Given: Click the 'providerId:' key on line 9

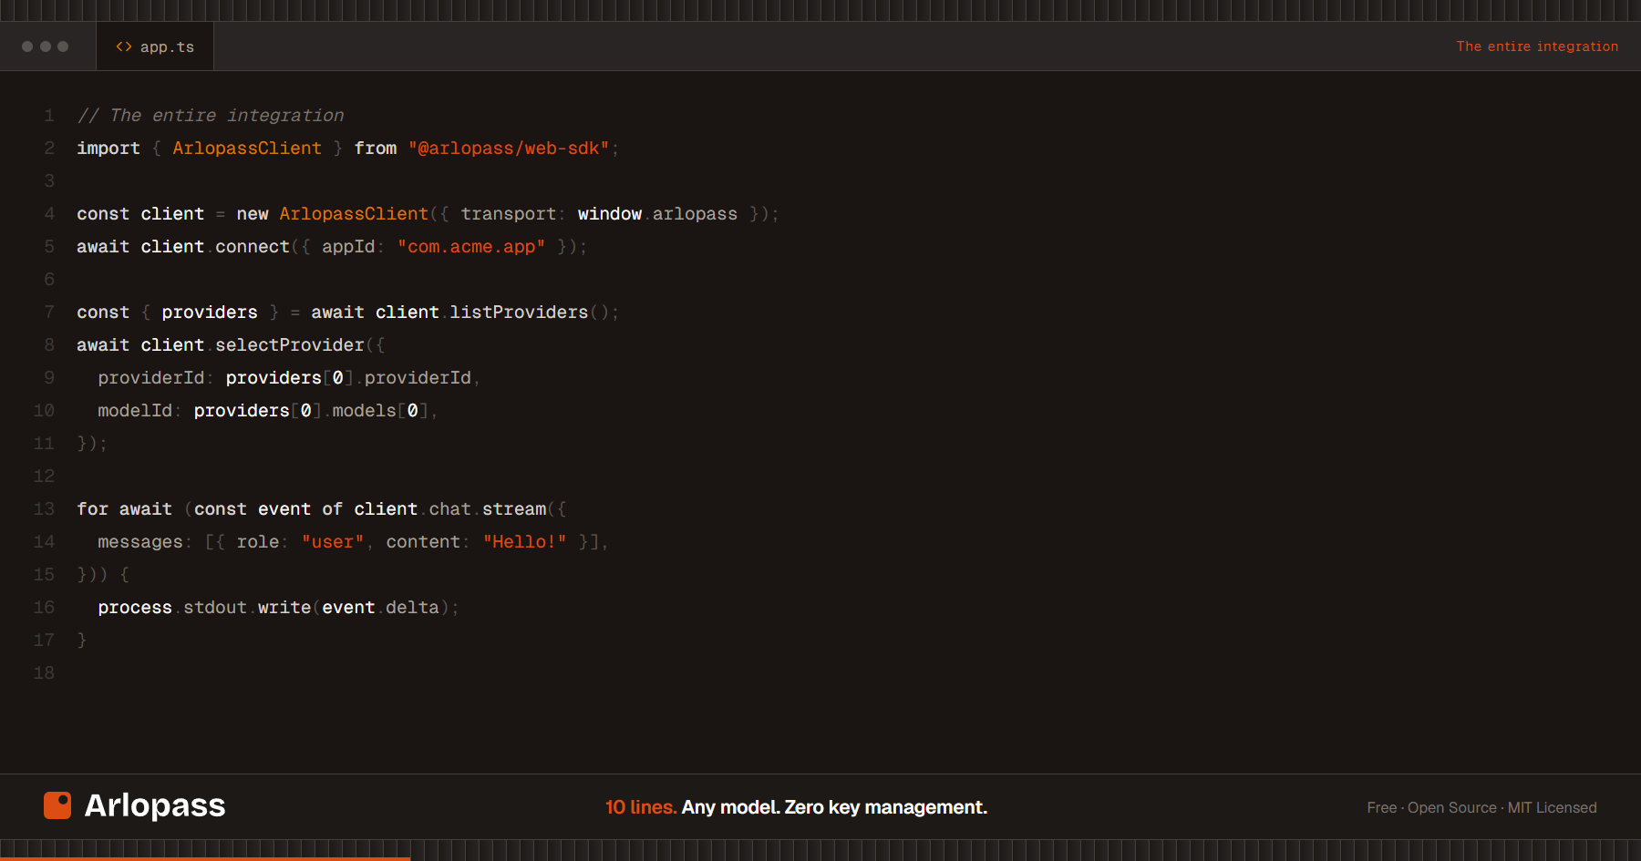Looking at the screenshot, I should (156, 378).
